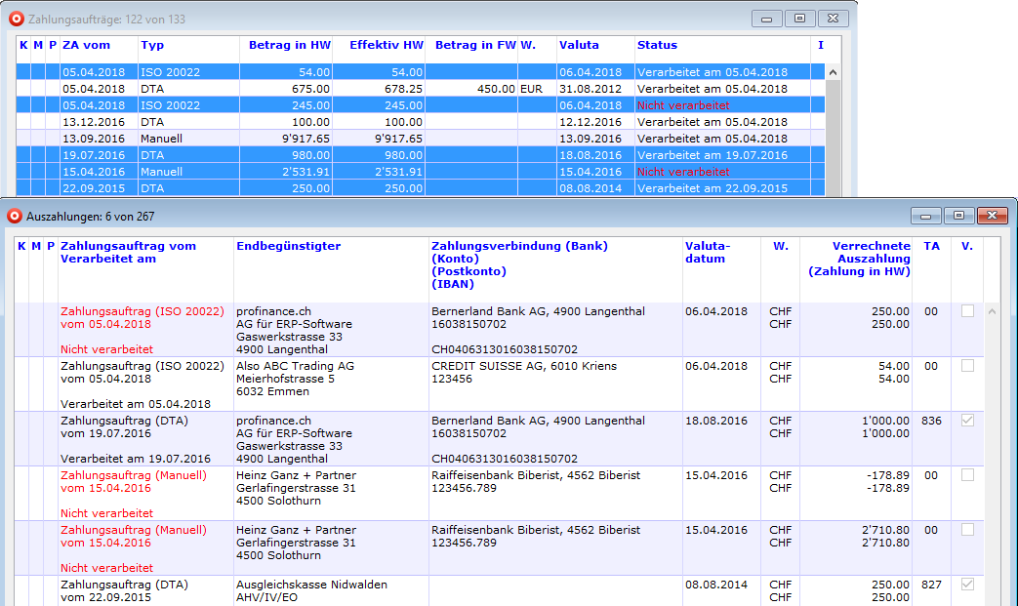Toggle V. checkbox for Also ABC Trading row
The height and width of the screenshot is (606, 1018).
[x=967, y=366]
